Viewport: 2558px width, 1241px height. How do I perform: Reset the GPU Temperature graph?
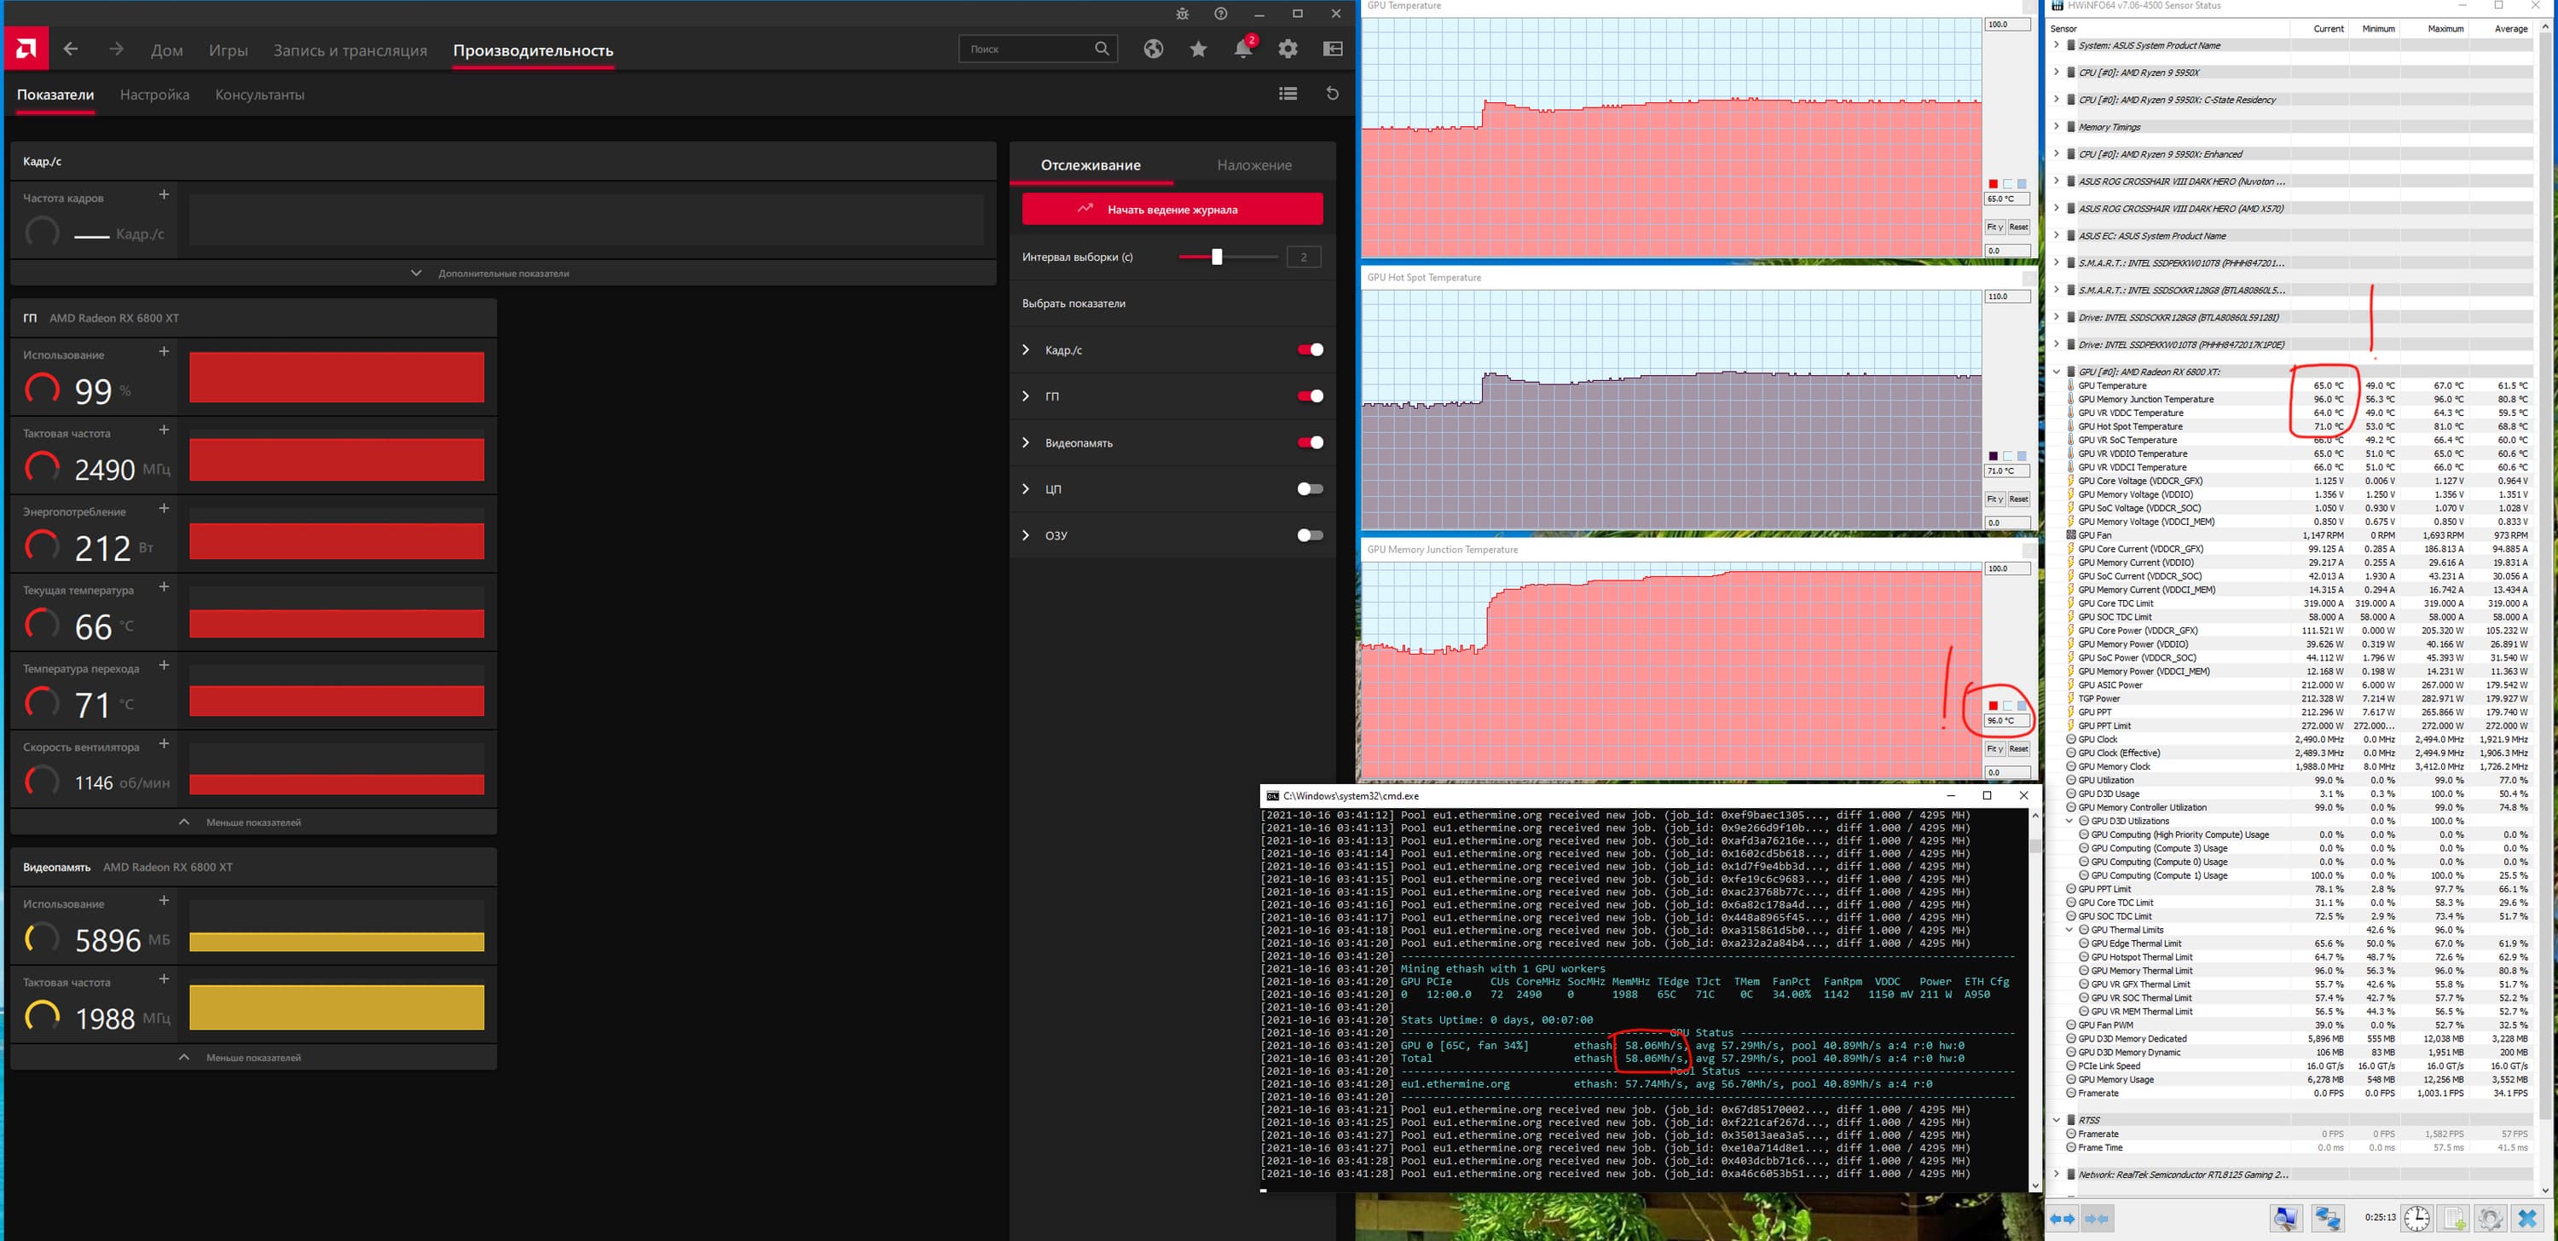tap(2019, 228)
